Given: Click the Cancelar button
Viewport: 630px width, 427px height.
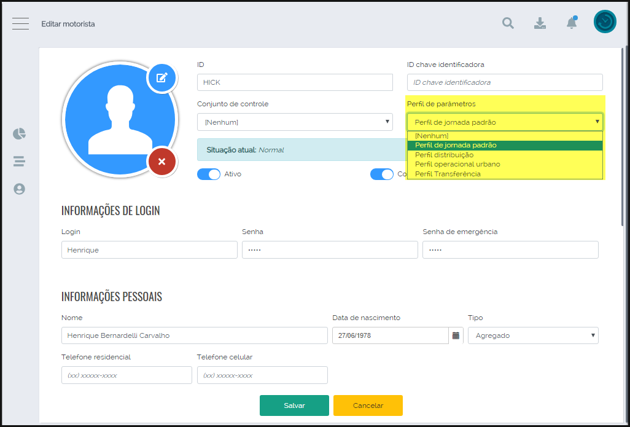Looking at the screenshot, I should (368, 405).
